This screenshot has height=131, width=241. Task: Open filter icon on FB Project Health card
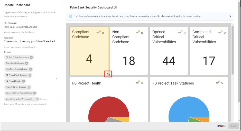pyautogui.click(x=137, y=83)
